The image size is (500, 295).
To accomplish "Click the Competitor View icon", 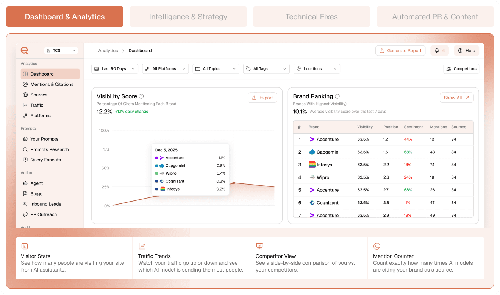I will click(x=259, y=246).
